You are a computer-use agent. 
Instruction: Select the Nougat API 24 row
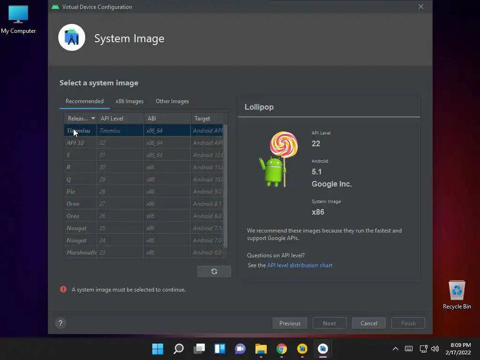click(143, 240)
